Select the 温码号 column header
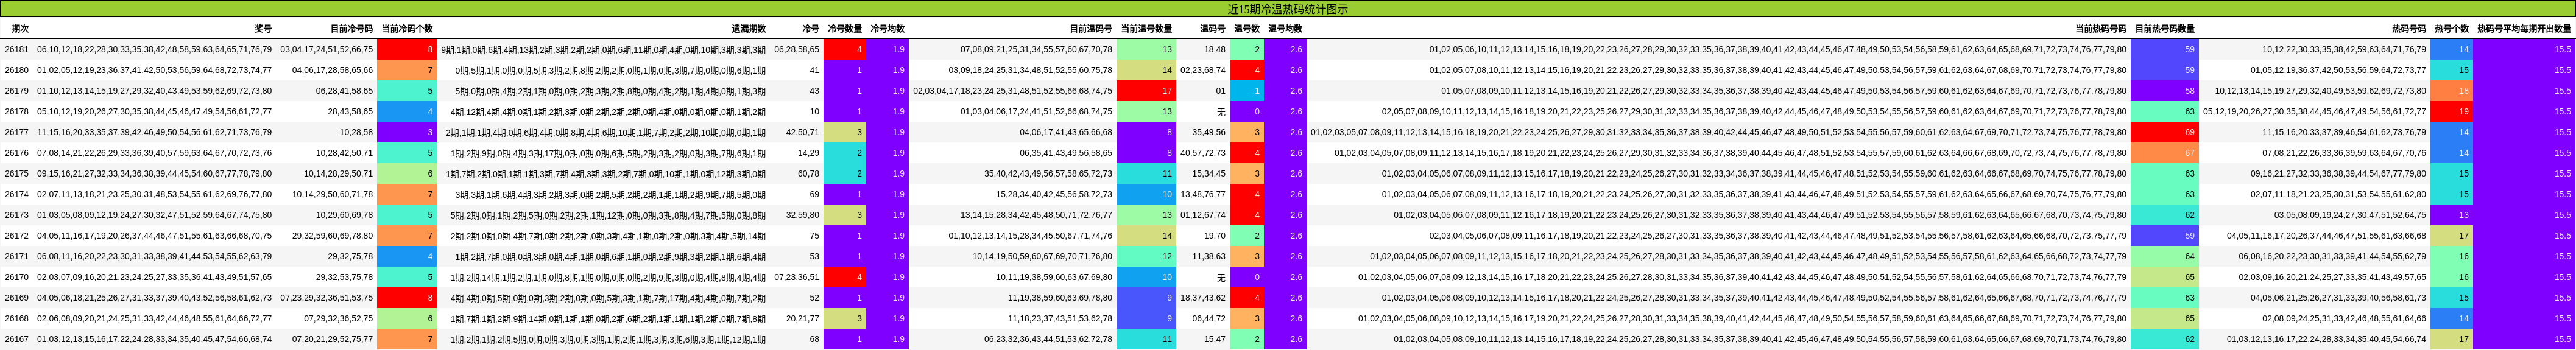2576x350 pixels. click(1212, 29)
